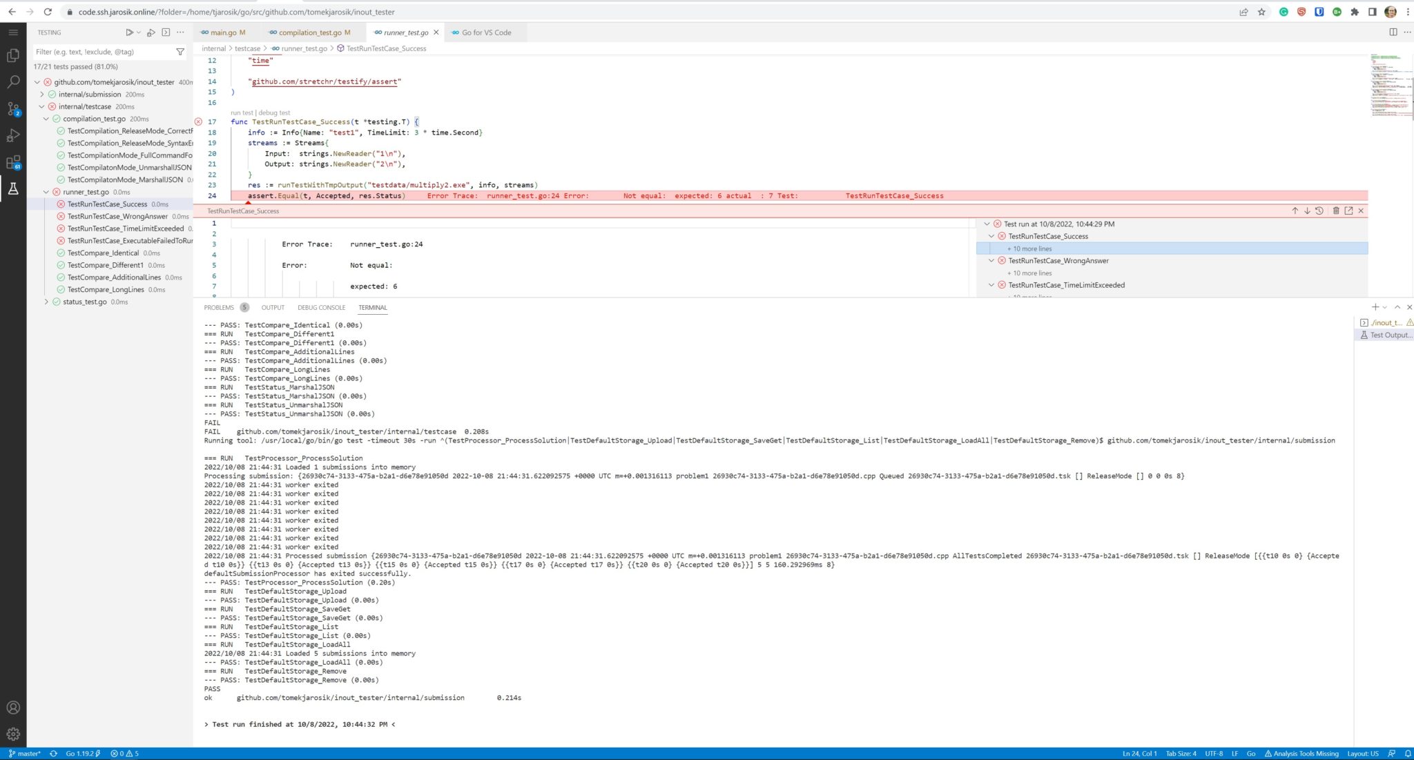This screenshot has height=760, width=1414.
Task: Open the Extensions view with badge 61
Action: [x=13, y=162]
